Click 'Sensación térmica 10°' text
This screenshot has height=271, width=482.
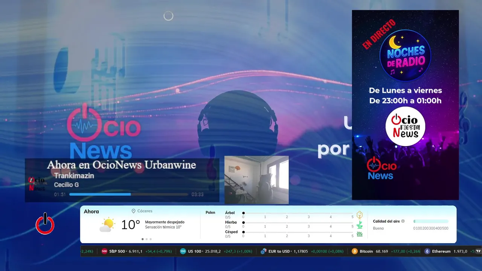coord(163,227)
